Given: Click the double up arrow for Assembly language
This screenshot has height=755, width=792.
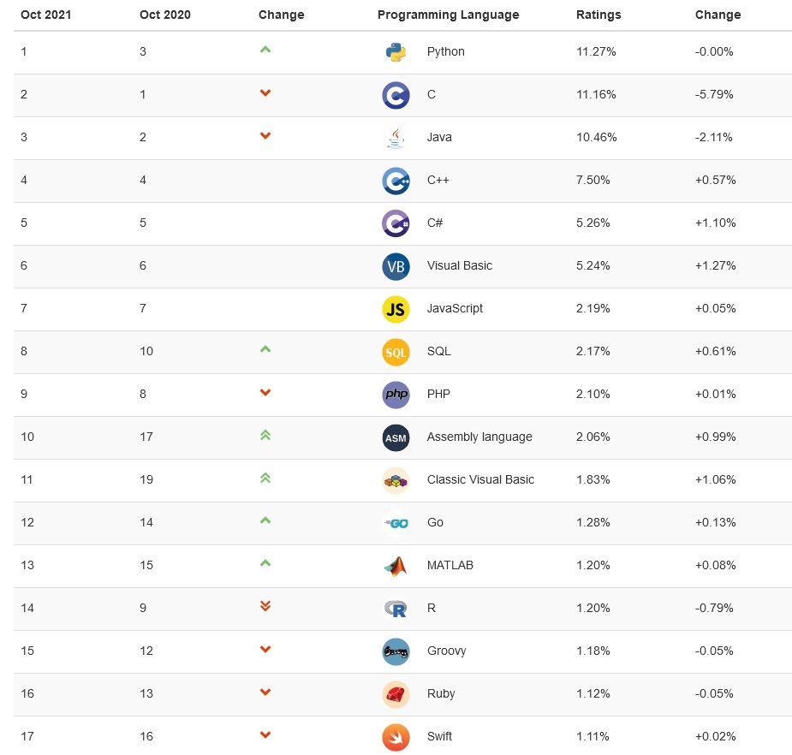Looking at the screenshot, I should click(265, 435).
